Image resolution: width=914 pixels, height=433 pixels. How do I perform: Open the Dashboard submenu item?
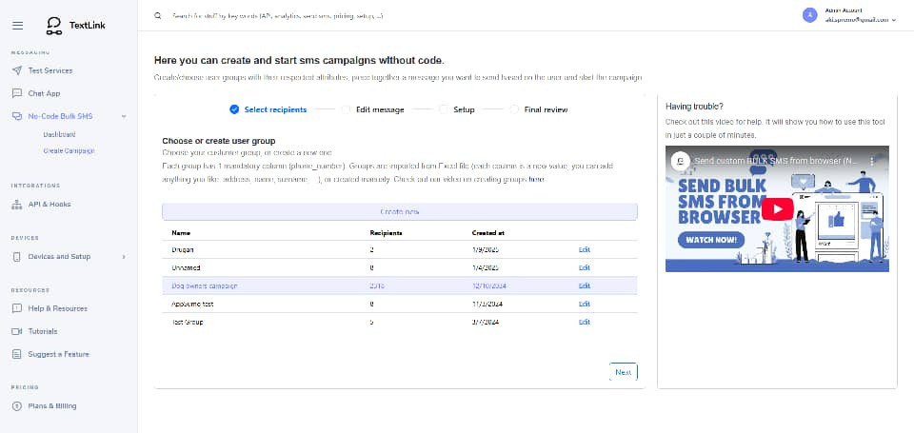click(x=59, y=134)
